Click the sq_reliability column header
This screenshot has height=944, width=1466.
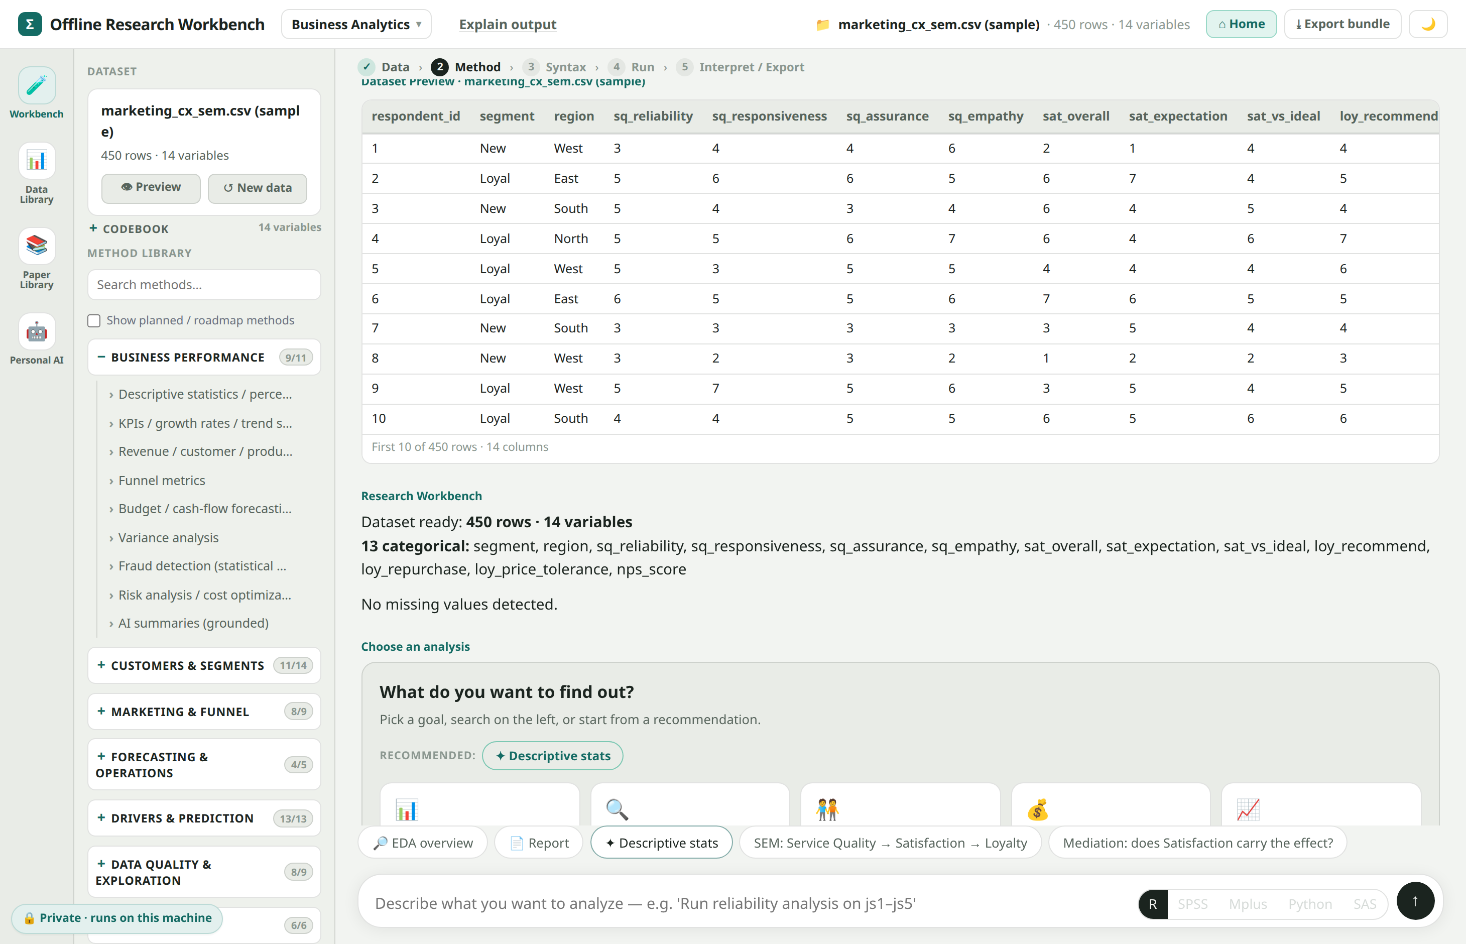click(x=653, y=116)
